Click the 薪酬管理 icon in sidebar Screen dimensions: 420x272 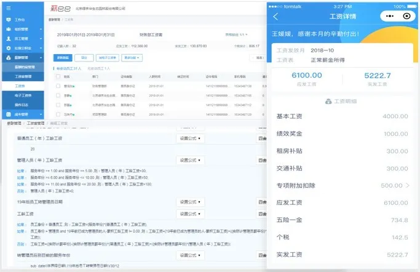[8, 57]
